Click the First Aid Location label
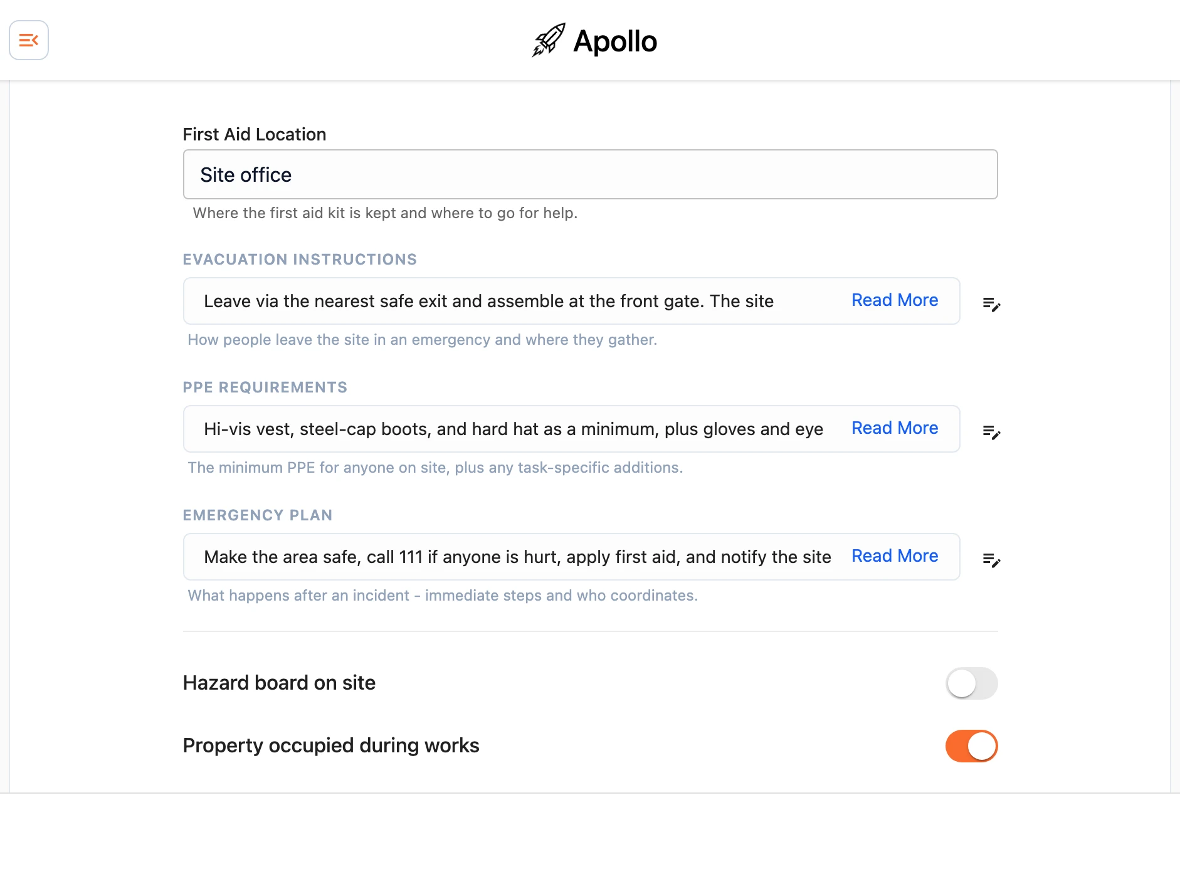The width and height of the screenshot is (1180, 884). click(x=255, y=134)
